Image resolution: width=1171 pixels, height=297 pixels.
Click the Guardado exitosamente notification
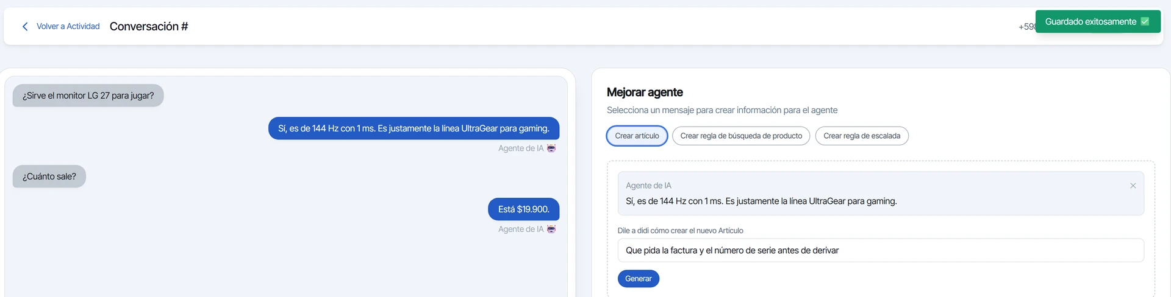click(x=1098, y=21)
